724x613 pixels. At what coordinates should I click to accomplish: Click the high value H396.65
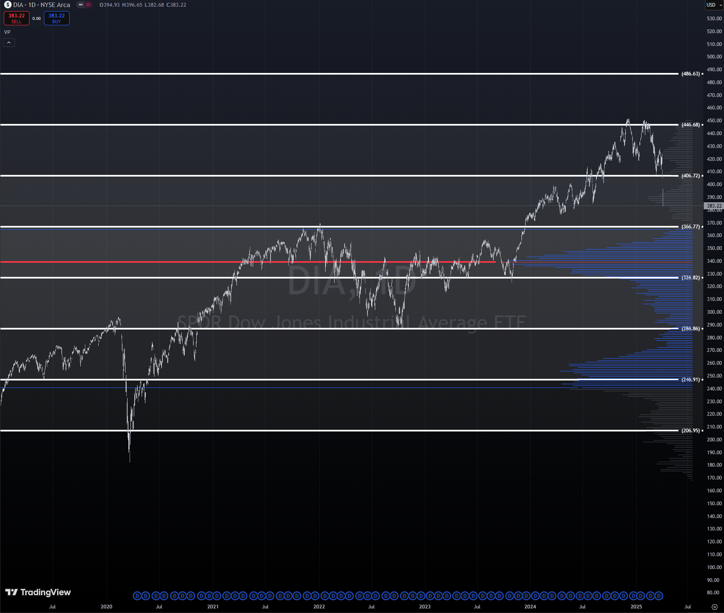coord(132,5)
